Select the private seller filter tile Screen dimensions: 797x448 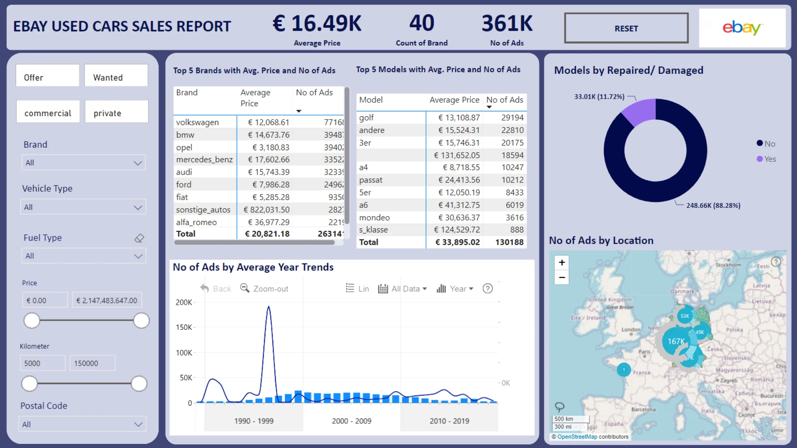[117, 112]
